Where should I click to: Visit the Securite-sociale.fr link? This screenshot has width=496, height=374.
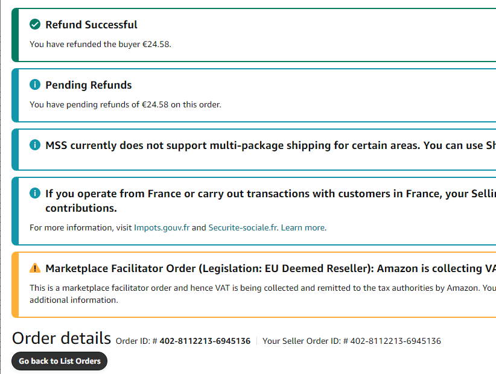tap(243, 227)
